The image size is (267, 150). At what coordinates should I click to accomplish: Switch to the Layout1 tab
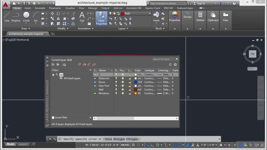(x=23, y=144)
